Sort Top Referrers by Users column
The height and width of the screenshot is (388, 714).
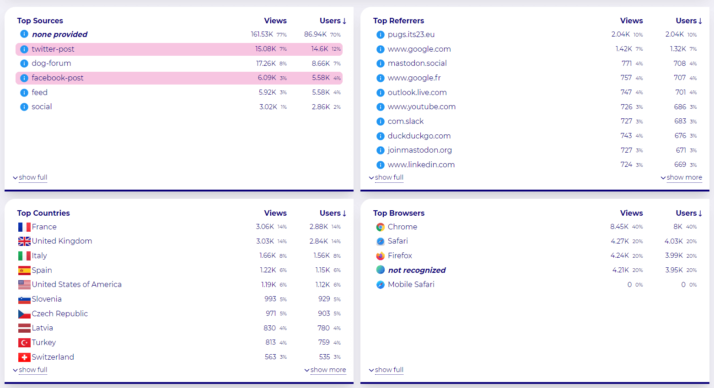tap(689, 21)
